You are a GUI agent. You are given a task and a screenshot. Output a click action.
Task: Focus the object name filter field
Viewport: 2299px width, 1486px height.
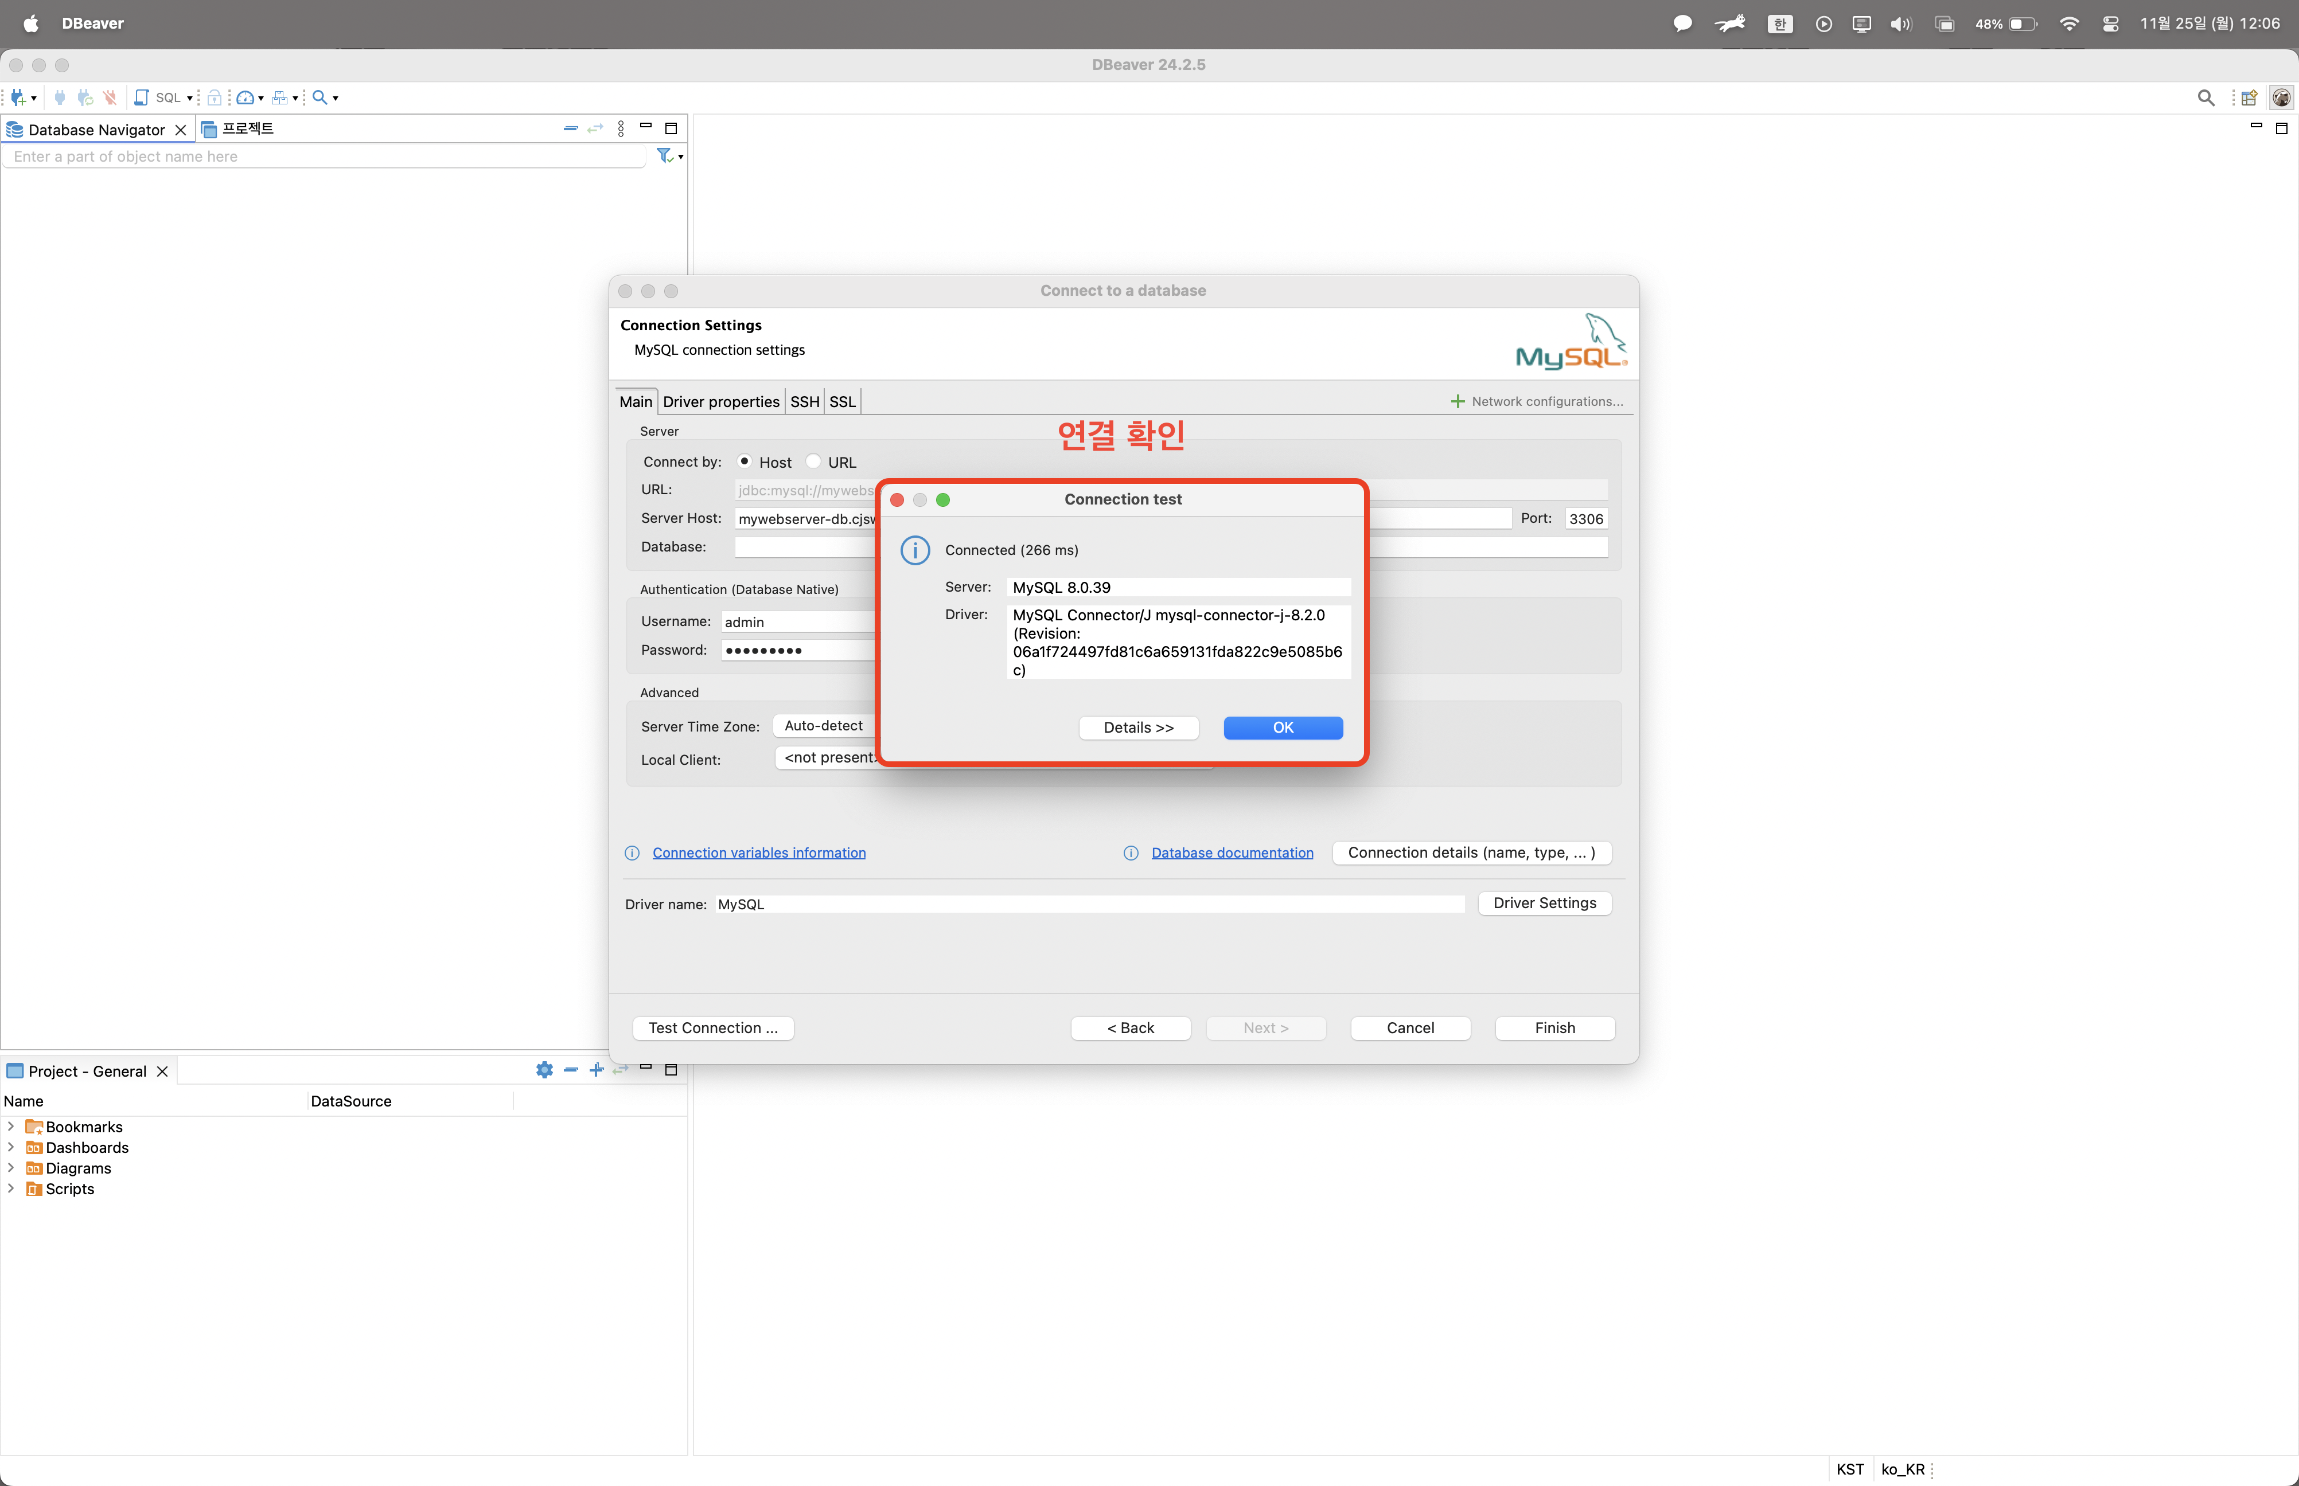pos(324,157)
